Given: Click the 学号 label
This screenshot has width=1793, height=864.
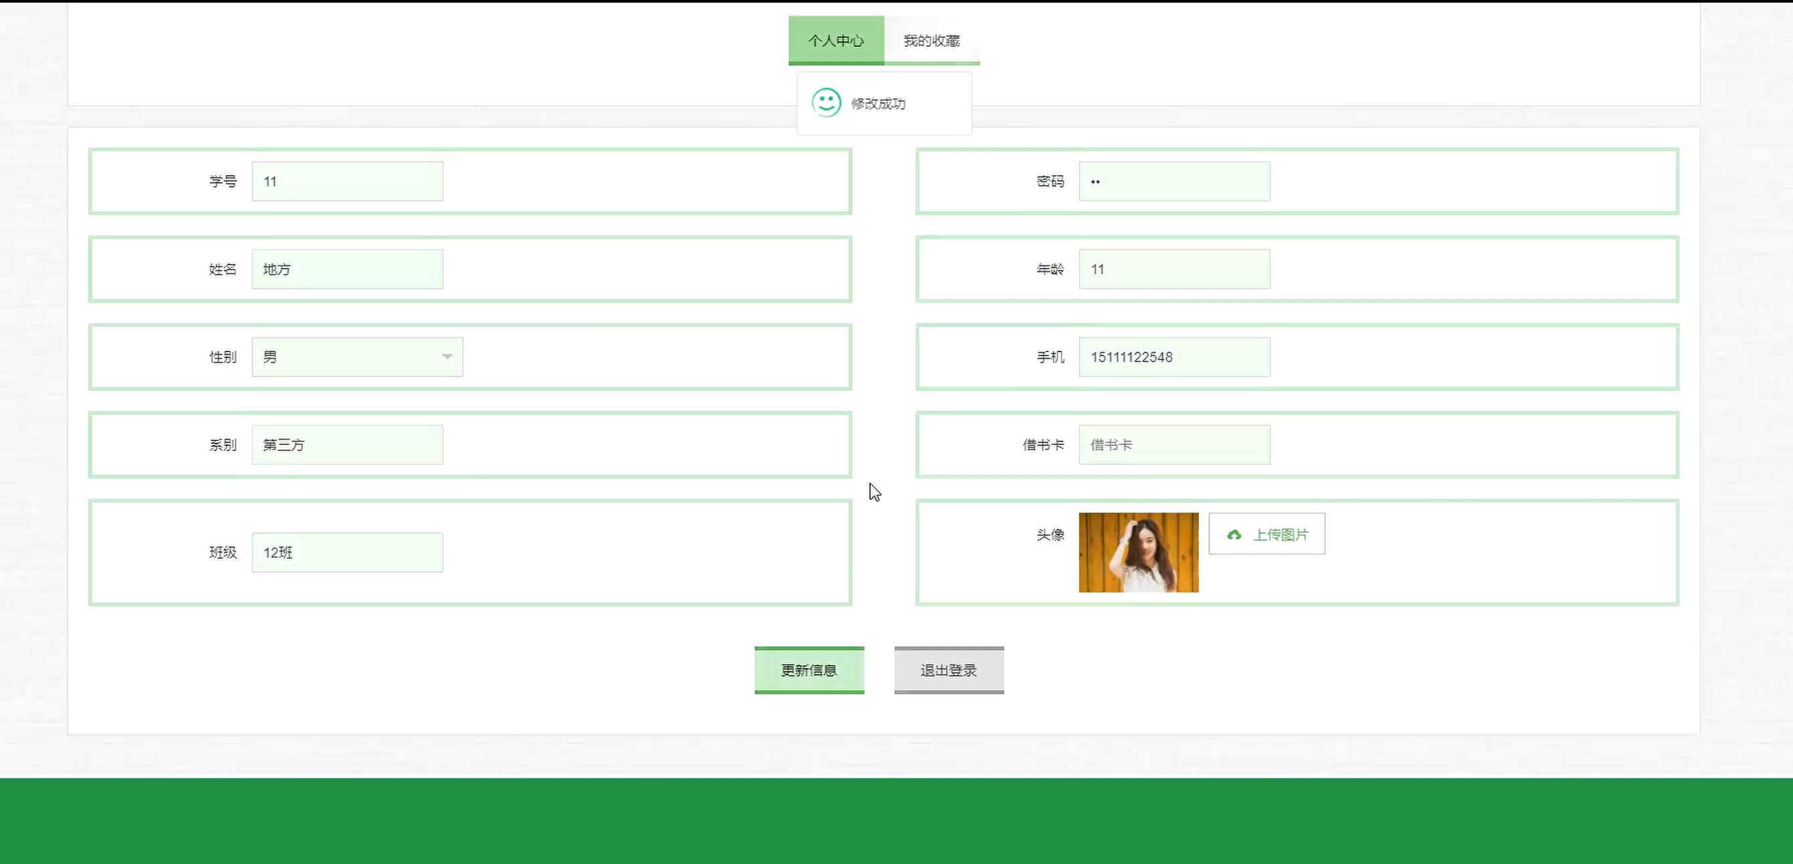Looking at the screenshot, I should tap(222, 182).
